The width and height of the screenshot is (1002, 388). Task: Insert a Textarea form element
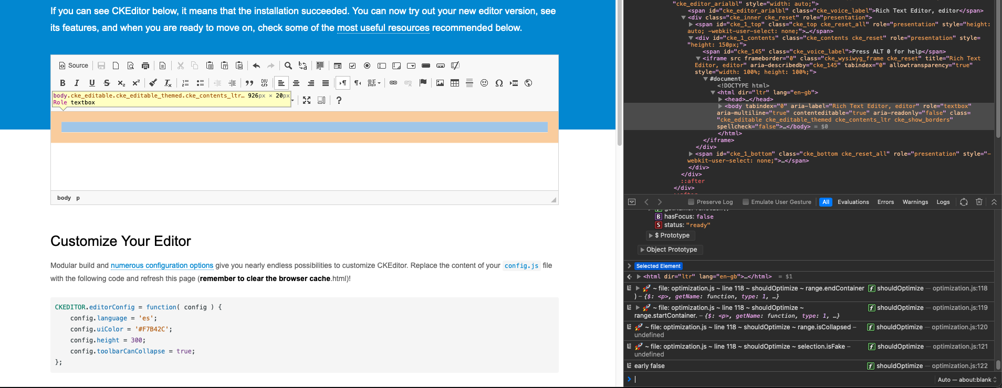396,66
